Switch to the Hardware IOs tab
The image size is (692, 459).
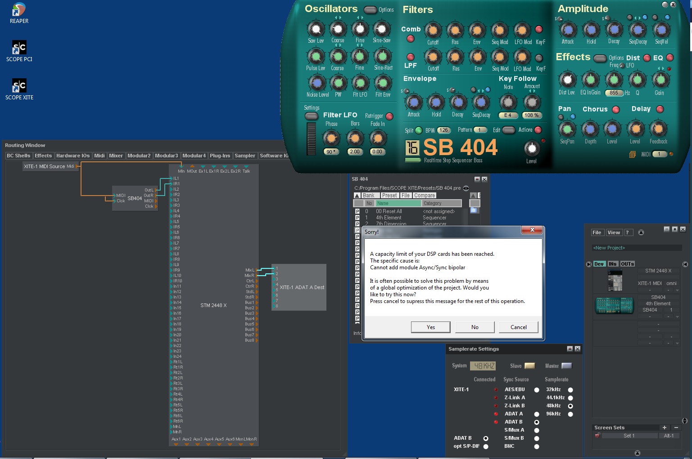(x=72, y=156)
